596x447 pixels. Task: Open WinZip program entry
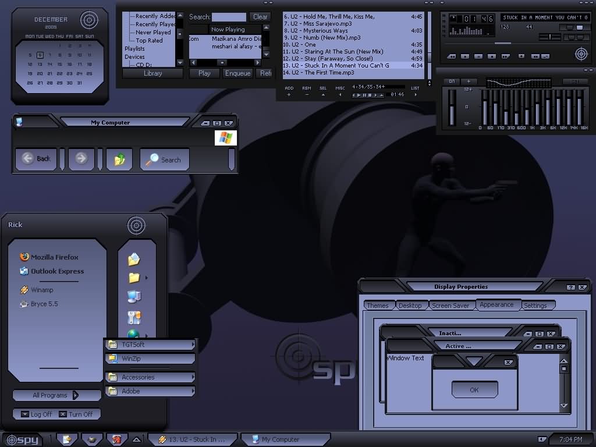151,359
